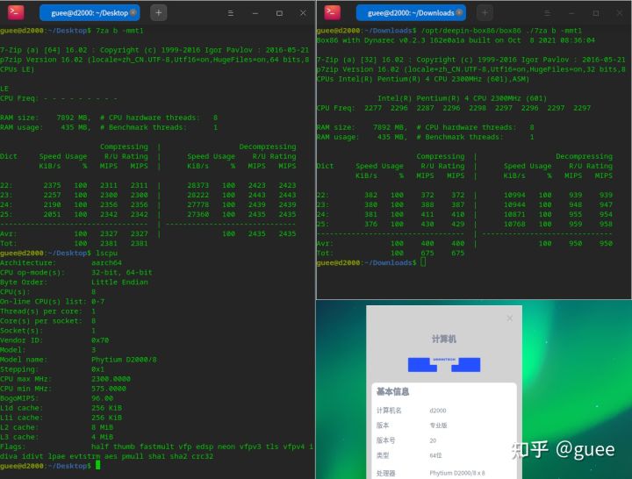This screenshot has height=479, width=632.
Task: Click Byte Order value Little Endian
Action: (119, 282)
